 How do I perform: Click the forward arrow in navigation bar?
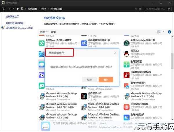click(x=9, y=9)
